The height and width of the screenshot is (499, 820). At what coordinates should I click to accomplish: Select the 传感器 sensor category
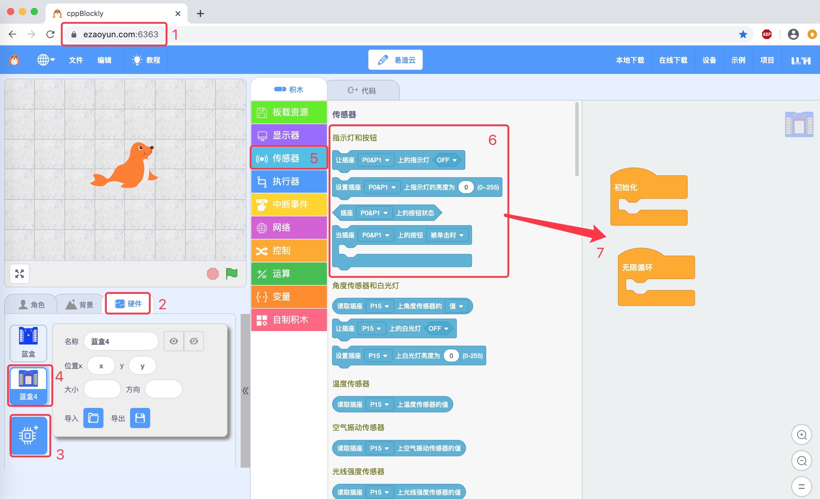click(289, 158)
